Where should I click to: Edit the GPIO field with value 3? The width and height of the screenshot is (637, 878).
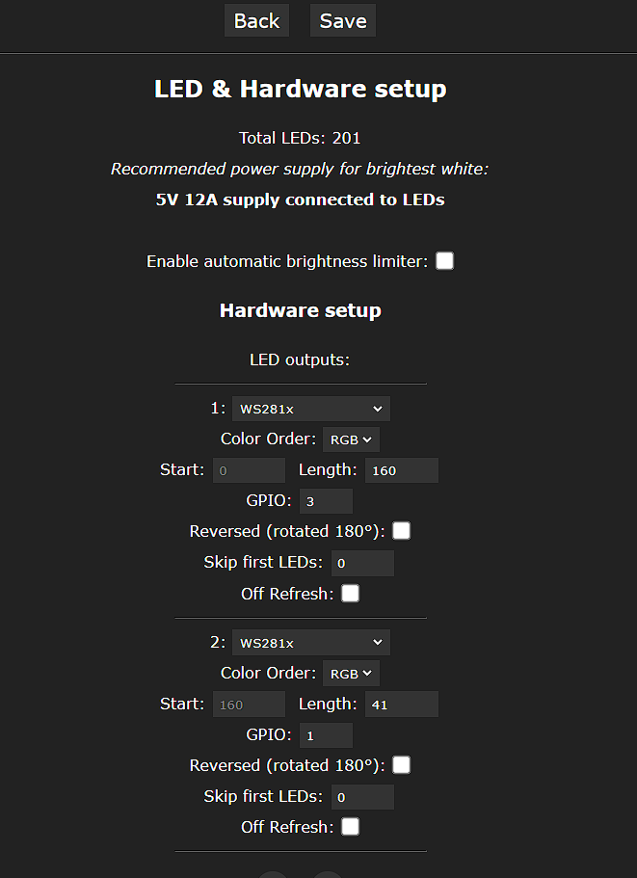325,500
